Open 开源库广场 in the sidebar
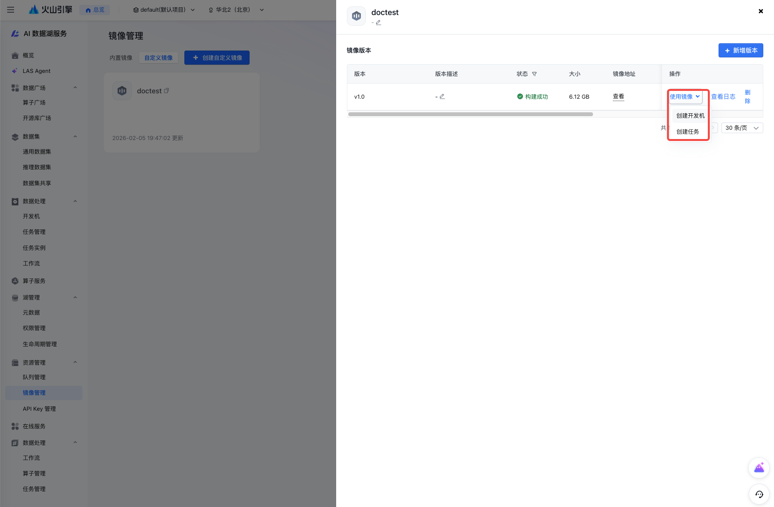 37,118
